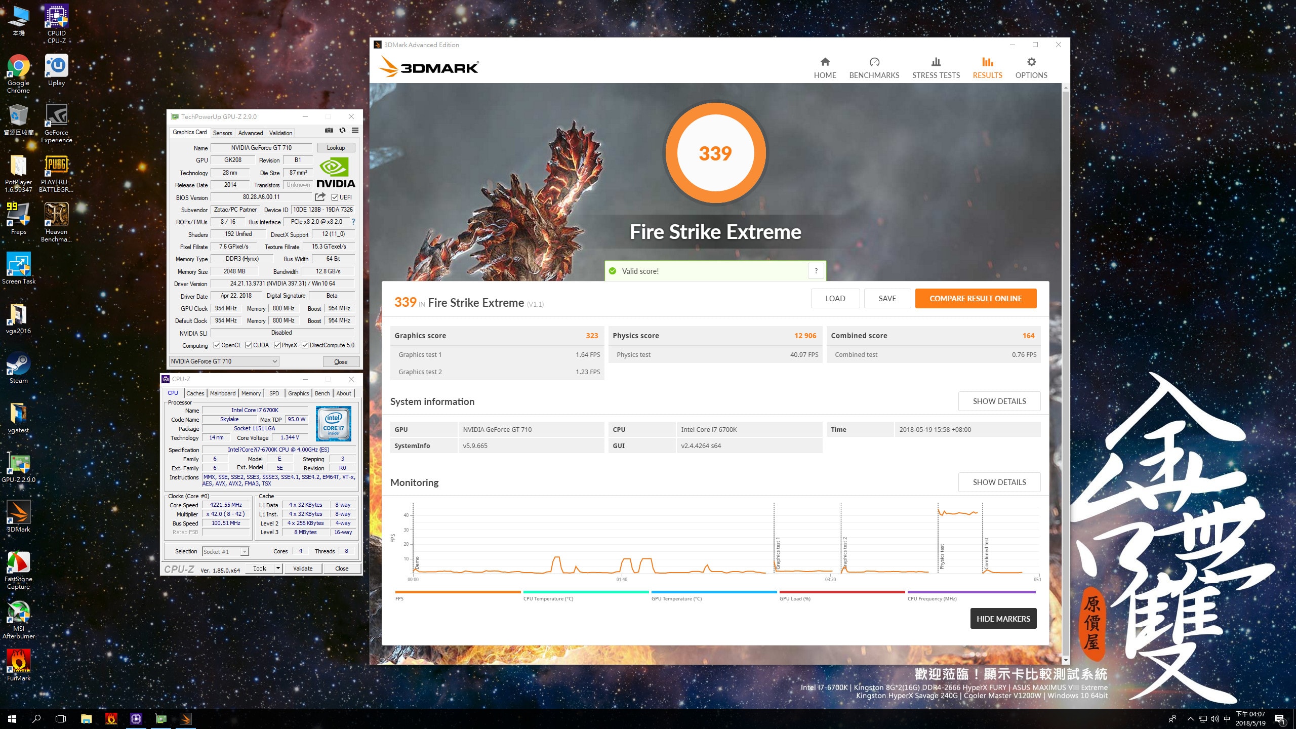
Task: Show details for System information
Action: pyautogui.click(x=999, y=401)
